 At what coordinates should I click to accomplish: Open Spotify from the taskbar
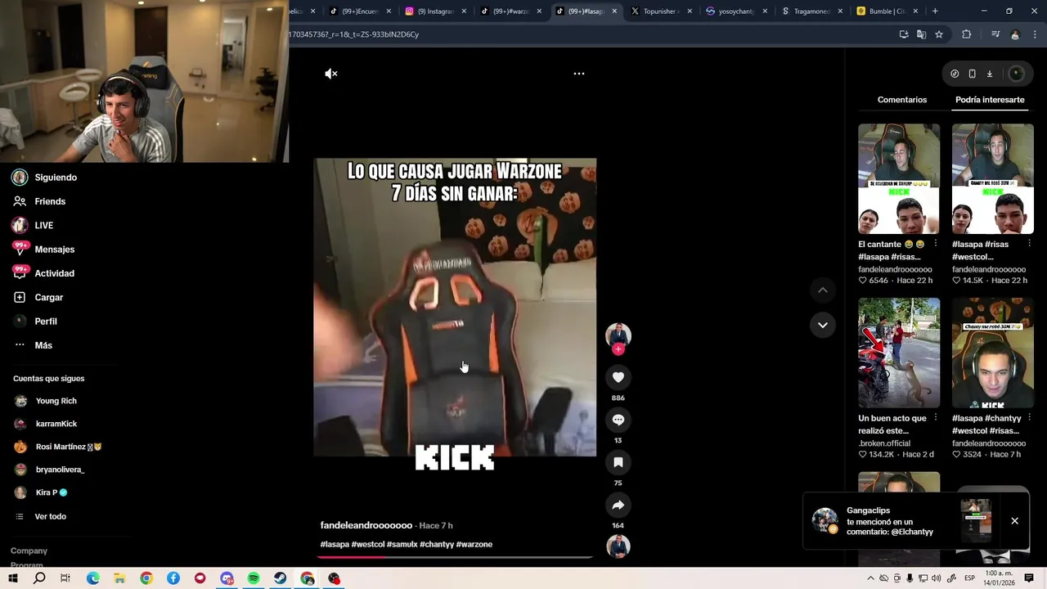coord(254,578)
